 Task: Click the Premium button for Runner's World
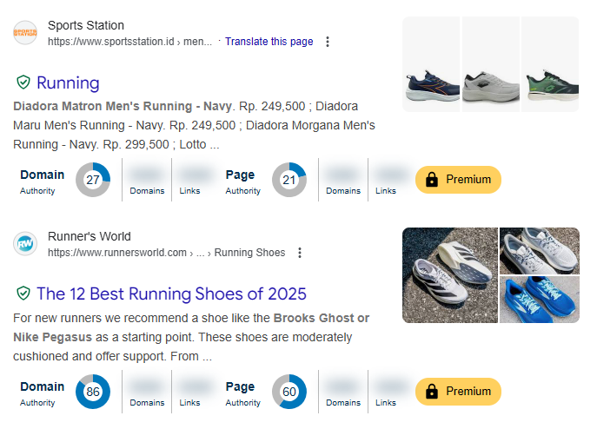click(458, 392)
